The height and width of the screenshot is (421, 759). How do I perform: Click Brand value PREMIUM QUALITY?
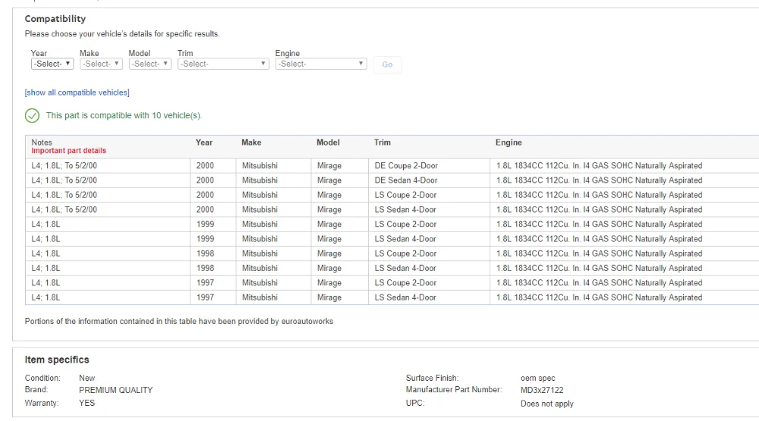[x=115, y=390]
